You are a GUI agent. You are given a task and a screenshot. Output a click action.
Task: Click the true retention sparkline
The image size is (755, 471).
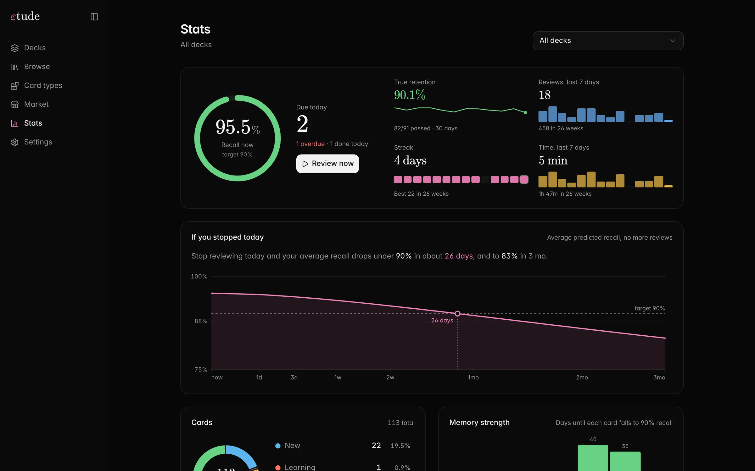(461, 110)
